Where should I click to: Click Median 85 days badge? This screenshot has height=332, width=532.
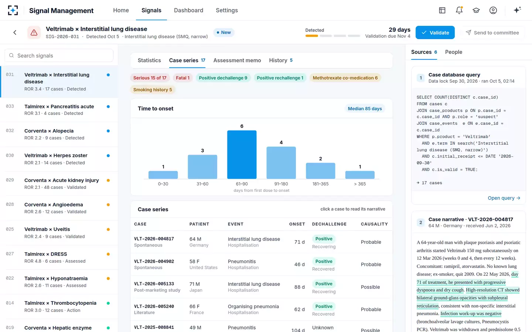[x=365, y=108]
